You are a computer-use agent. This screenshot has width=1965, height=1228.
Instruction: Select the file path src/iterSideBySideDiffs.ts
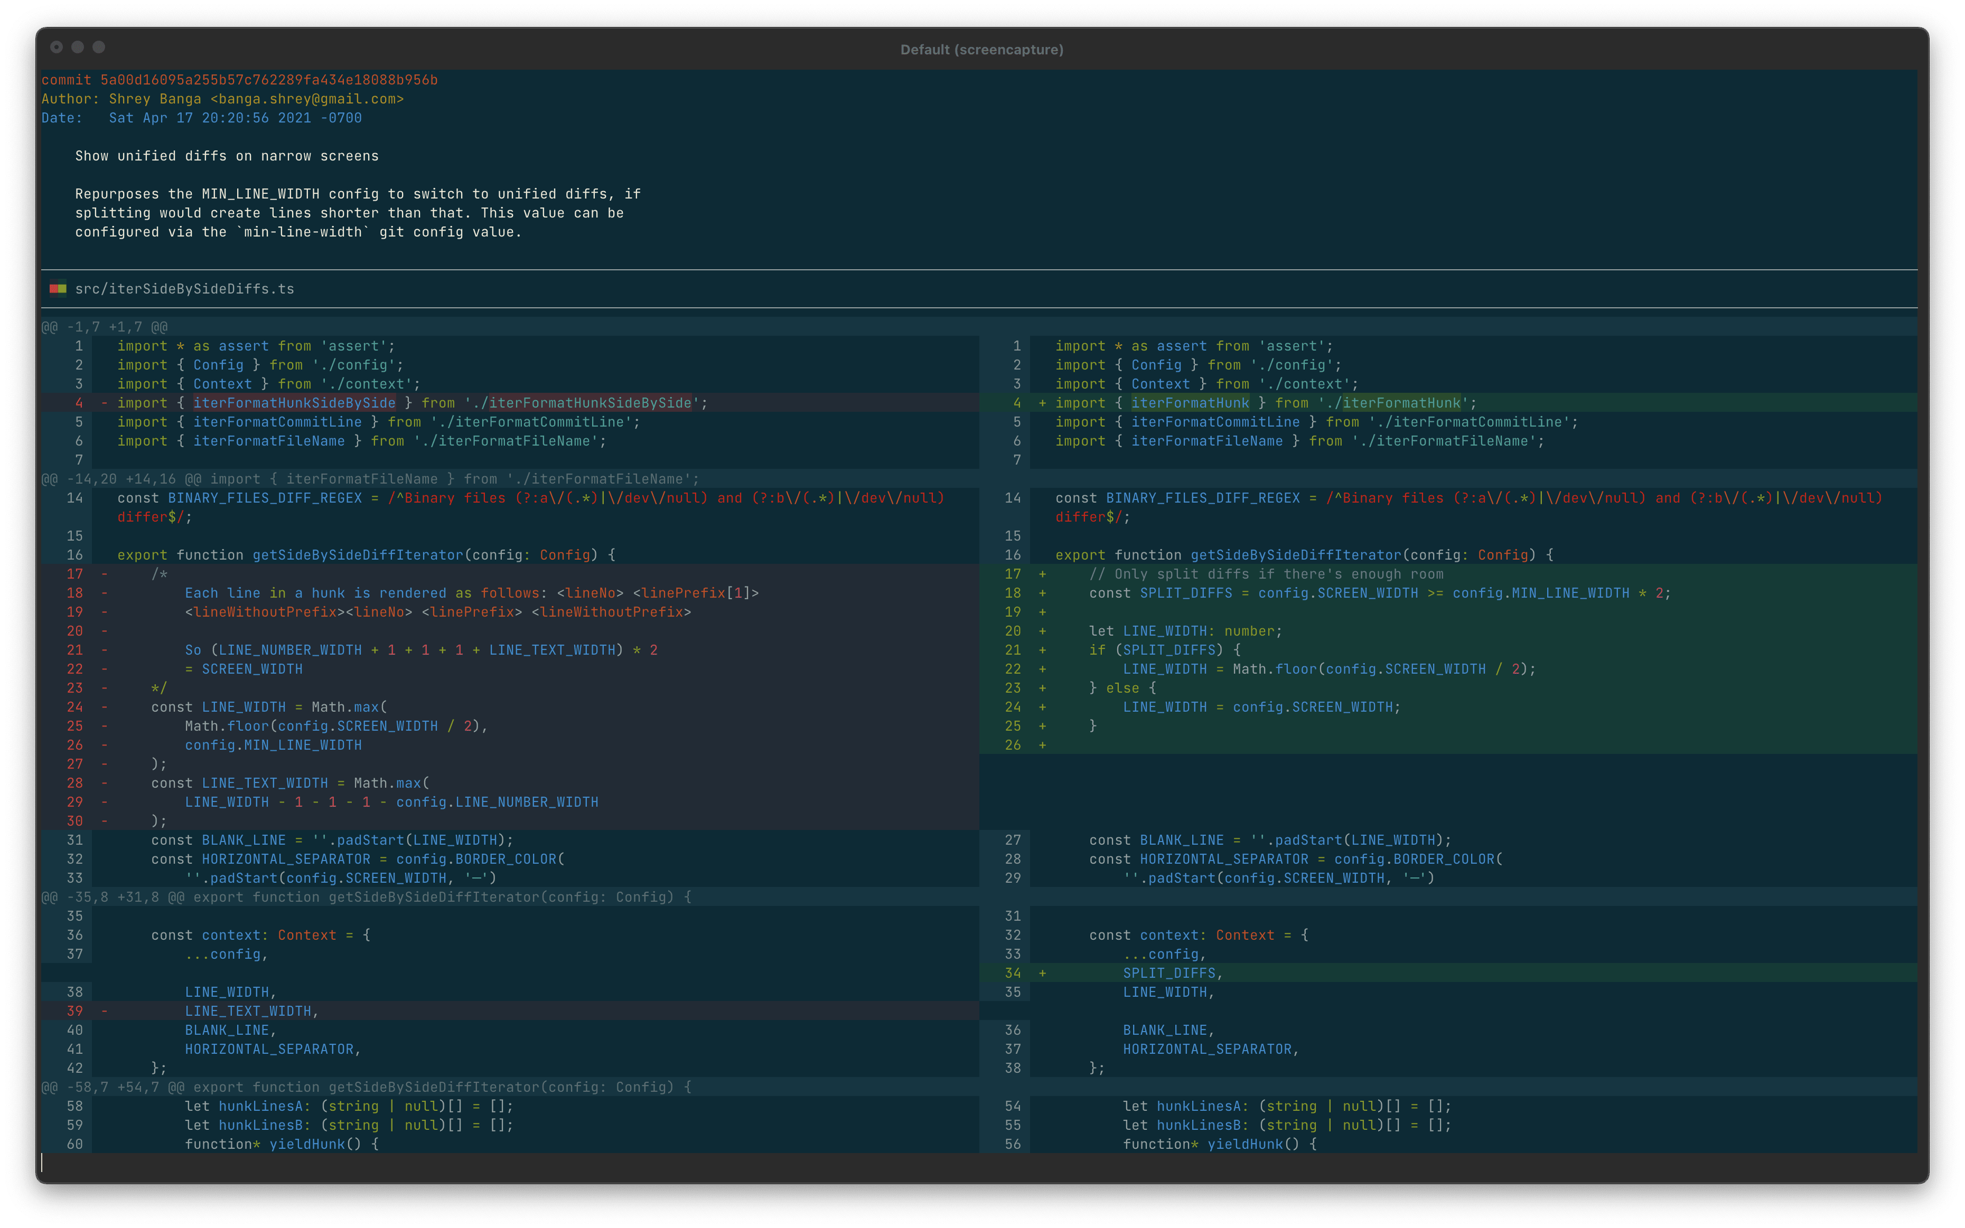point(184,288)
